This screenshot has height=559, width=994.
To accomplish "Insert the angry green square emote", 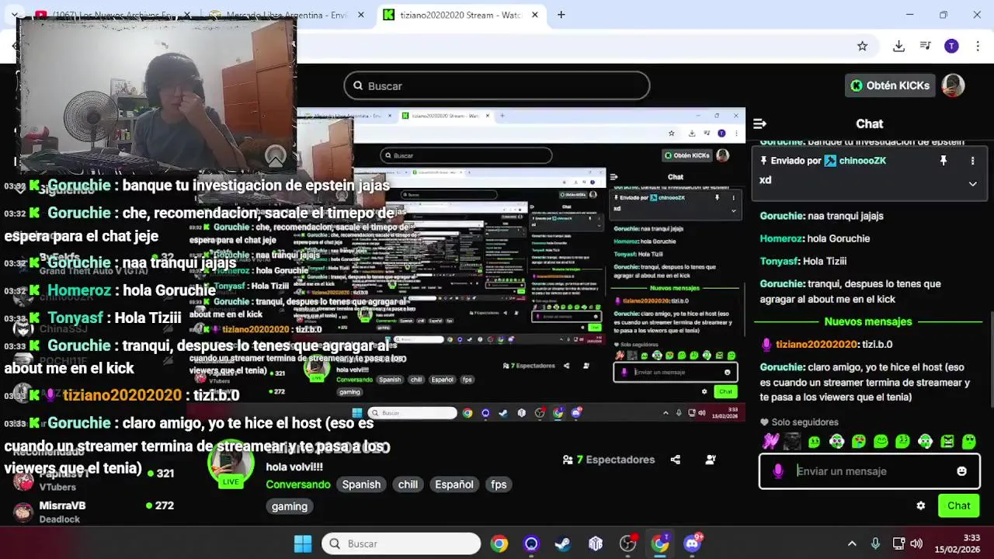I will click(x=947, y=442).
